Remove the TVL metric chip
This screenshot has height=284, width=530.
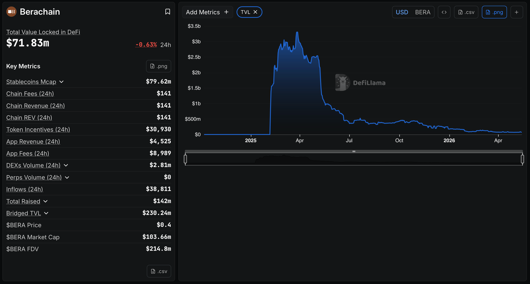(255, 12)
